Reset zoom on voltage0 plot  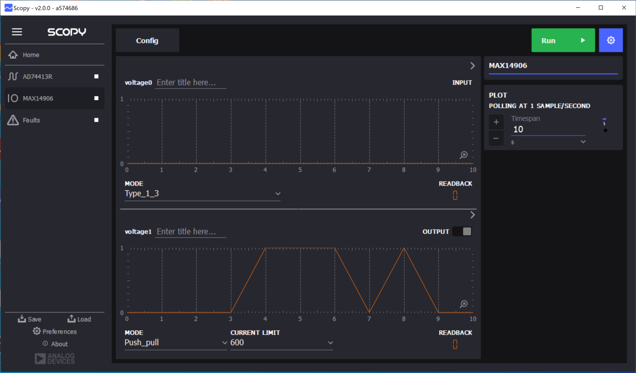click(x=464, y=155)
